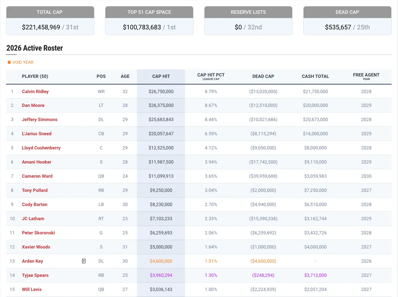Viewport: 398px width, 297px height.
Task: Open the contract notes icon beside Arden Key
Action: click(84, 261)
